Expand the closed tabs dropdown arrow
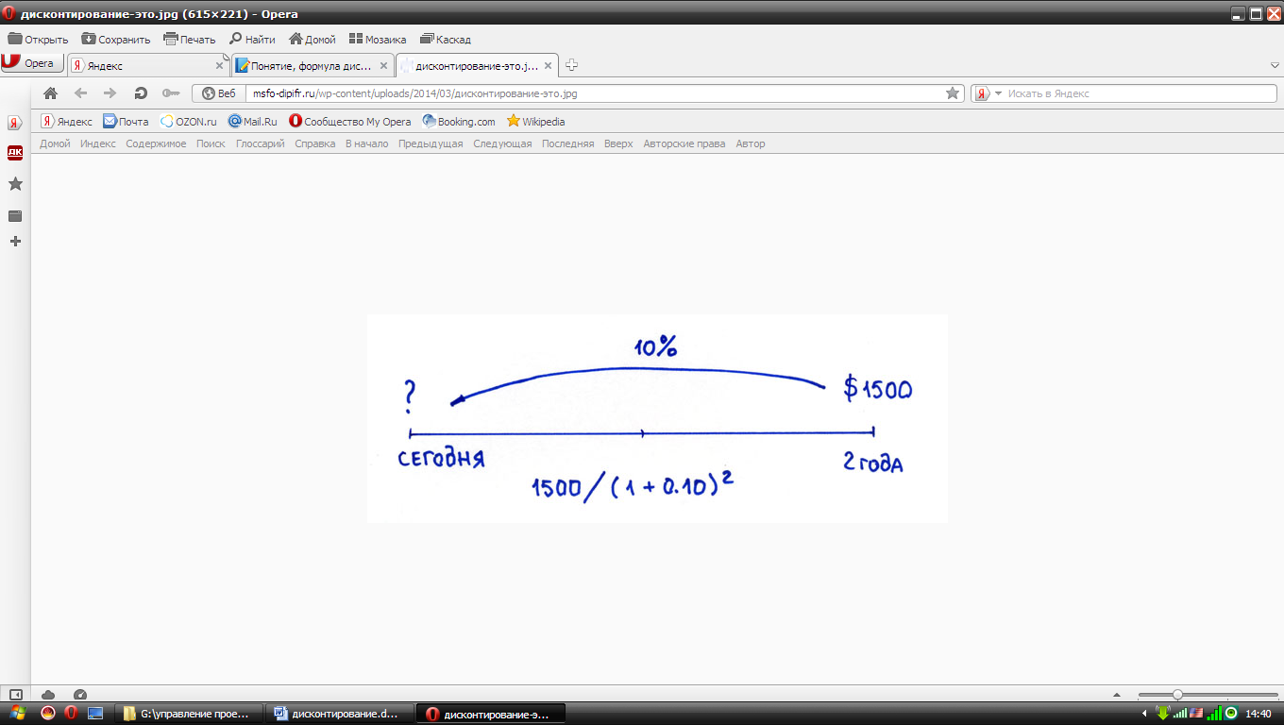This screenshot has height=725, width=1284. pyautogui.click(x=1275, y=65)
